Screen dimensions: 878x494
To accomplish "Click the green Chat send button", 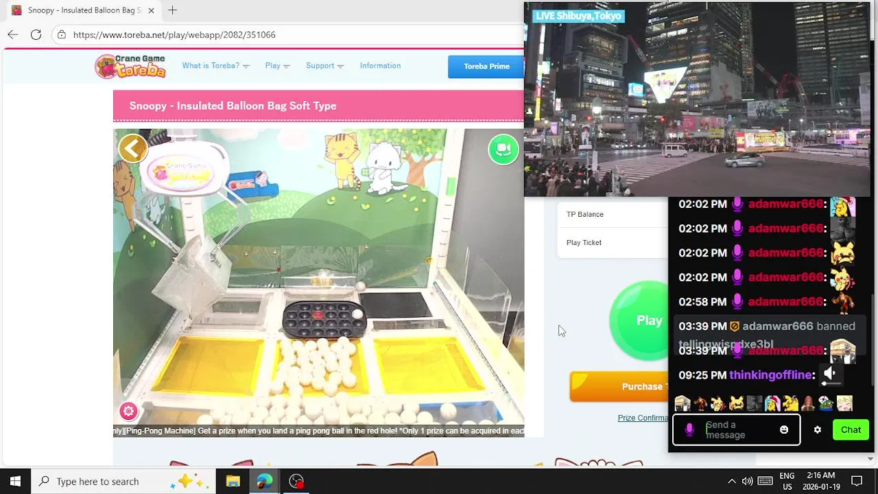I will (x=851, y=430).
